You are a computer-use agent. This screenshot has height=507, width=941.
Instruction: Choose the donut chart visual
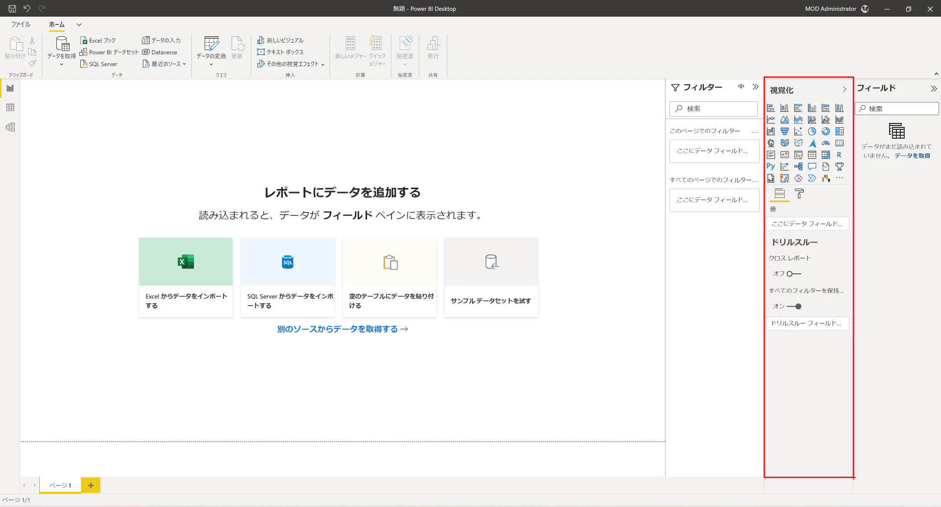tap(826, 131)
